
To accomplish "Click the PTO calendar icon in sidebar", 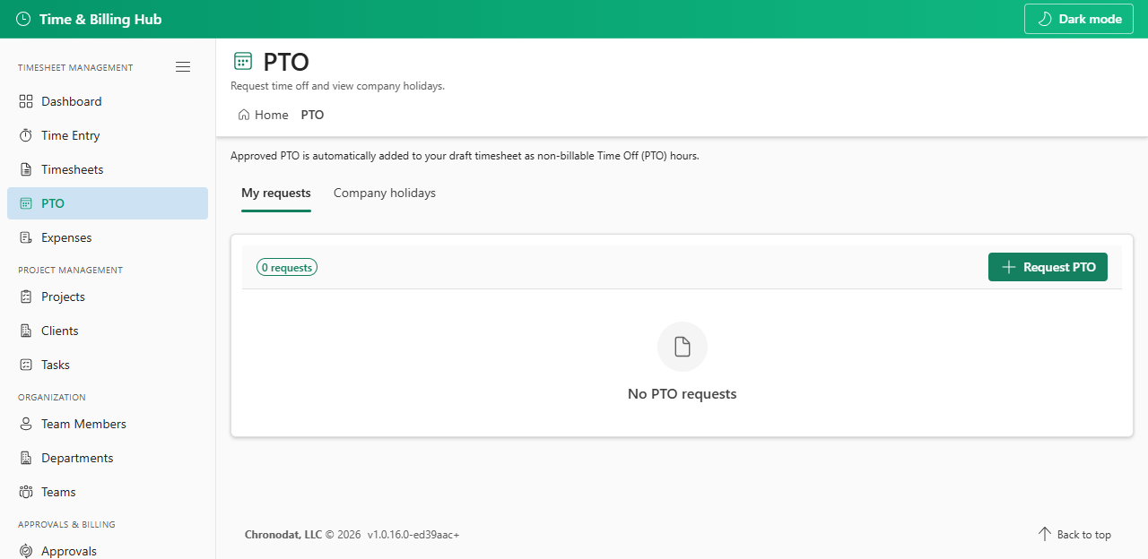I will (26, 203).
